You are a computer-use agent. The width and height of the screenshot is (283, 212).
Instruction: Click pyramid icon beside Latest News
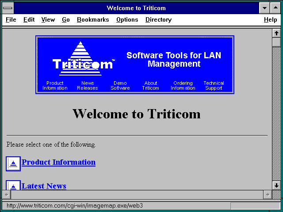pos(13,185)
